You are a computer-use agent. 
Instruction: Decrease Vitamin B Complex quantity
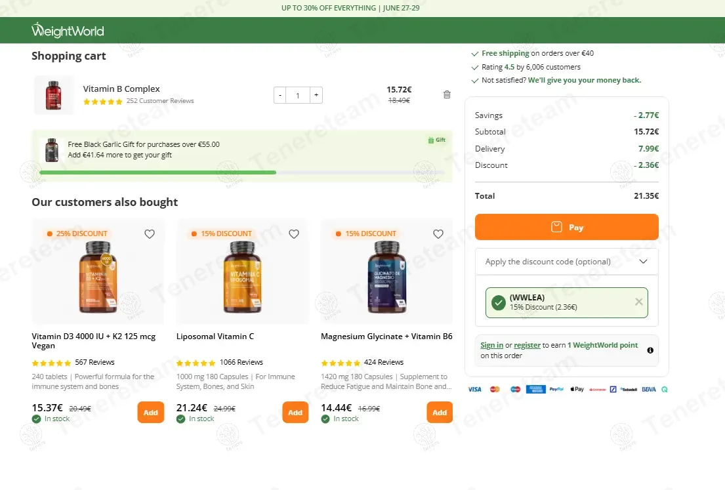click(x=280, y=95)
